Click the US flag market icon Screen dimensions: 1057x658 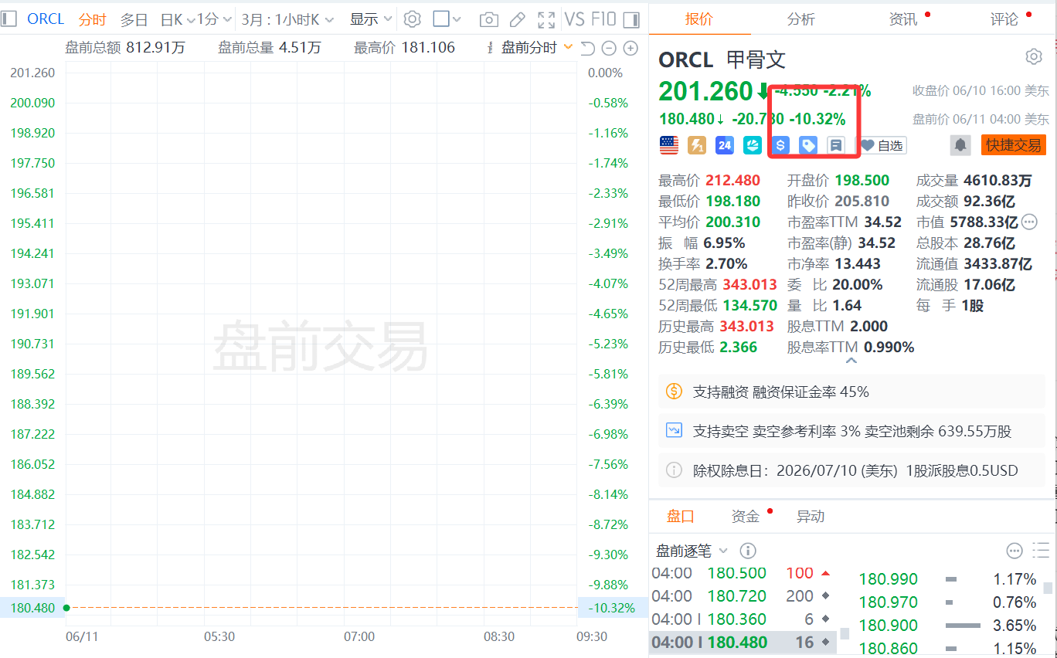coord(668,144)
